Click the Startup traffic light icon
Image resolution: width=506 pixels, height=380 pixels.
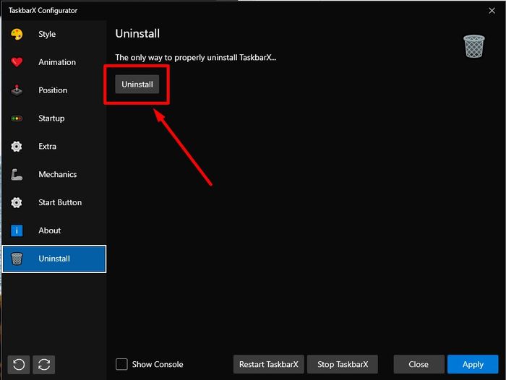[x=17, y=118]
